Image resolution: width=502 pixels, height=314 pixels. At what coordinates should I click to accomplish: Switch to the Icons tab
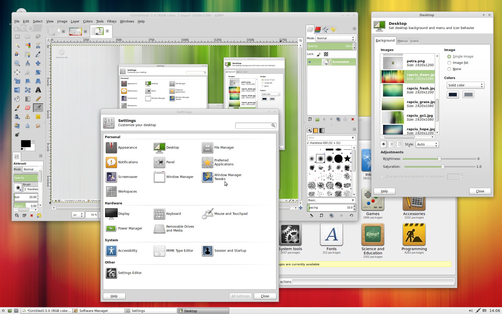414,41
